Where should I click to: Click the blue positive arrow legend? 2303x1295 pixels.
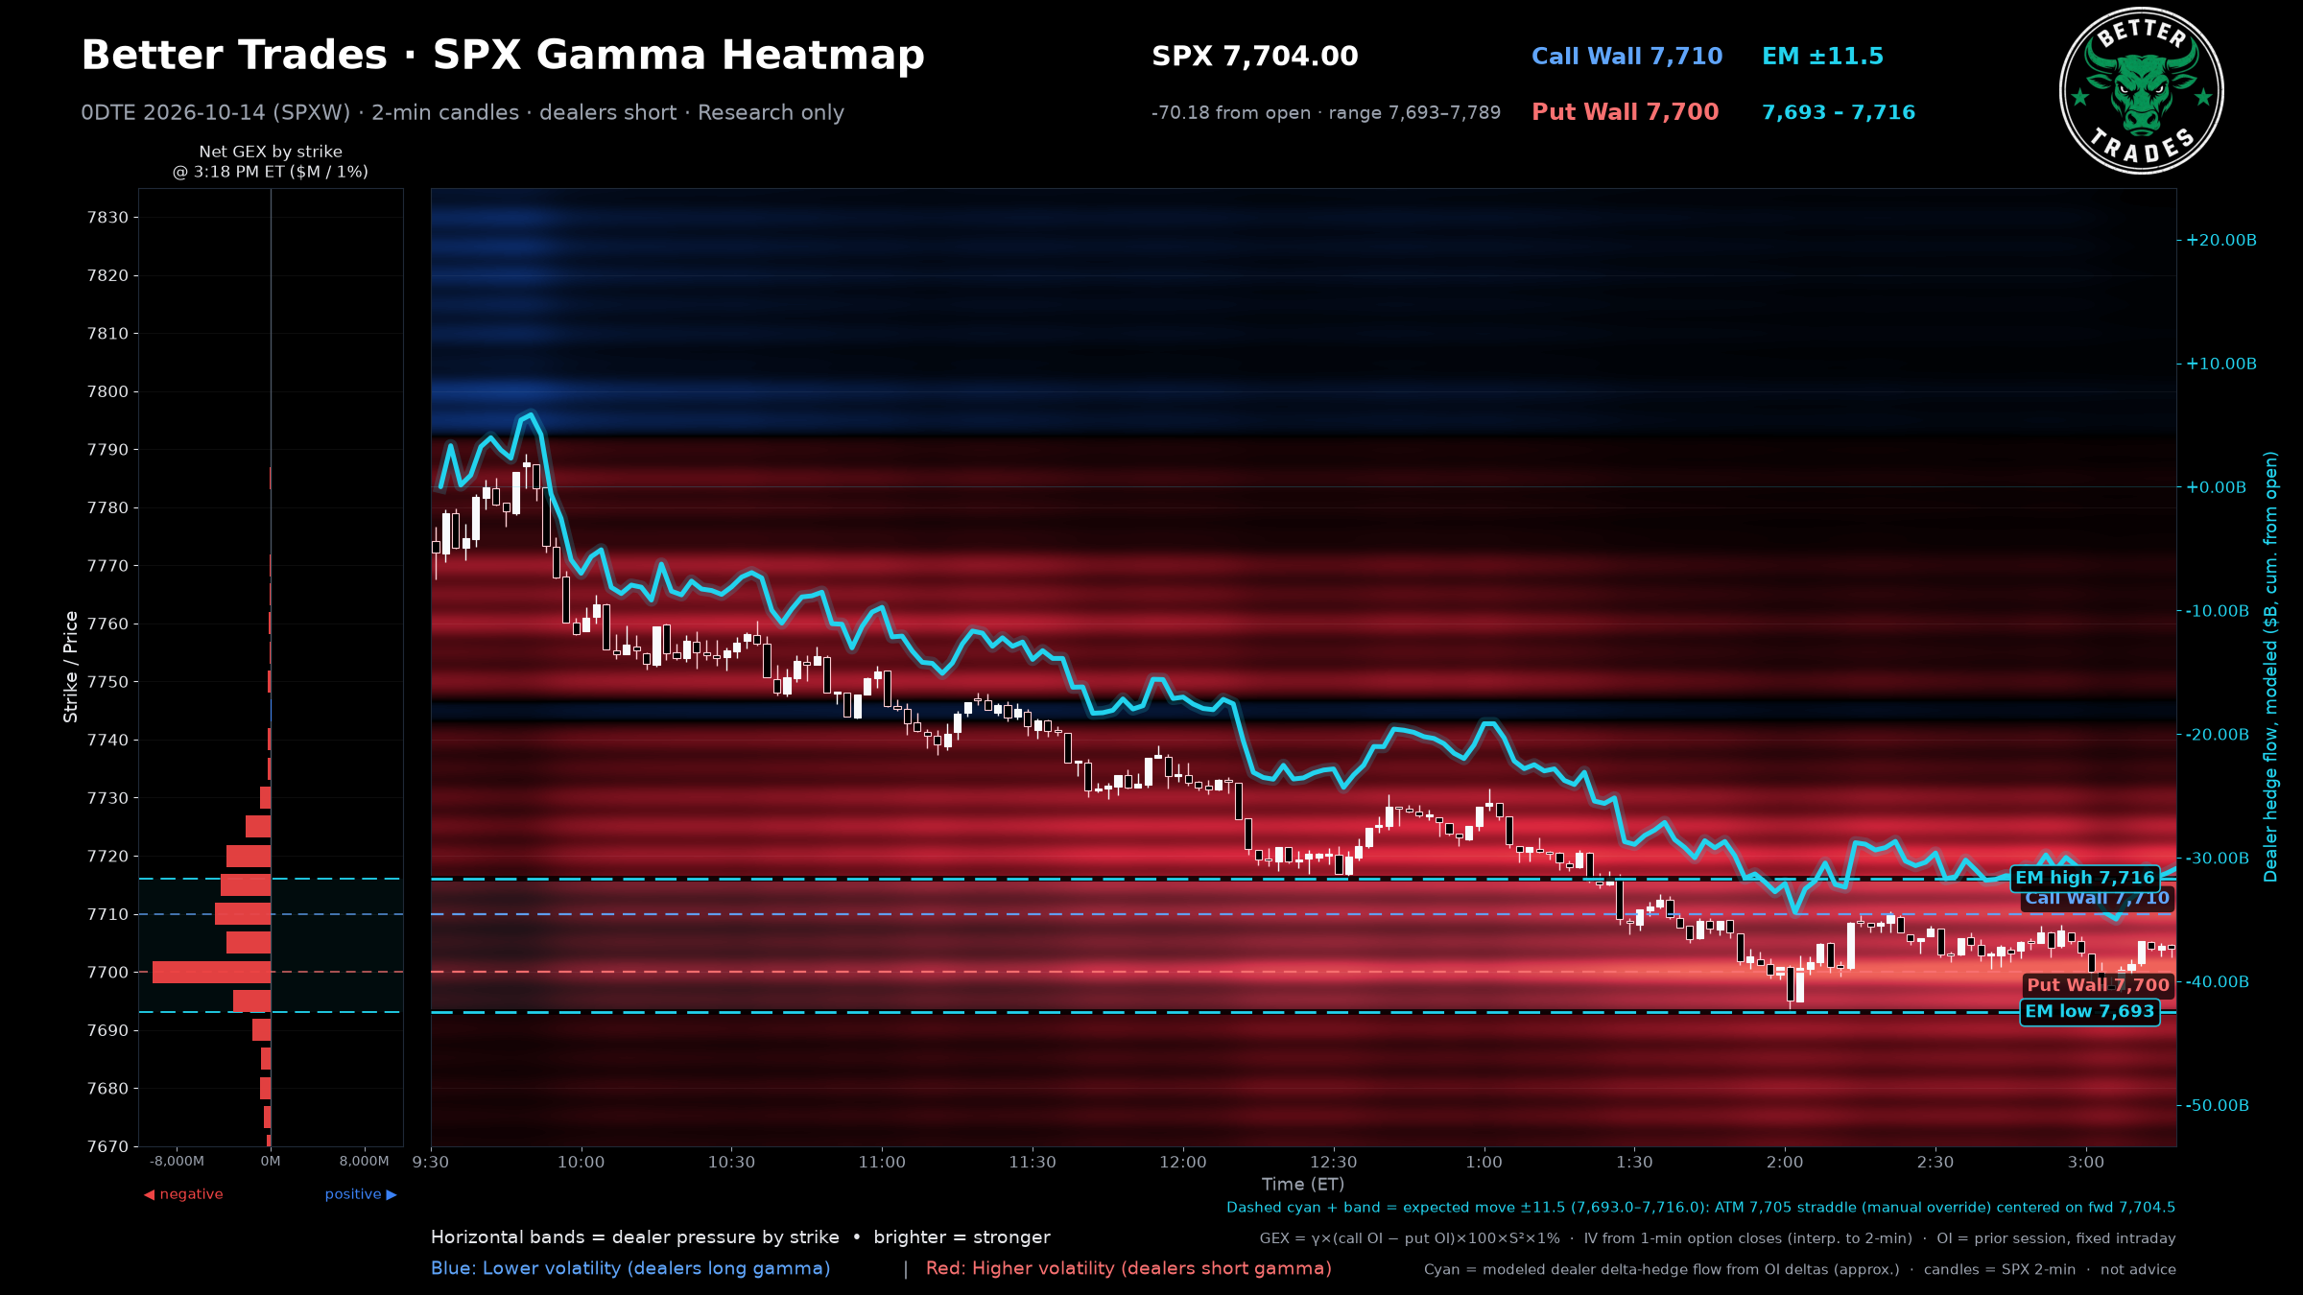[x=360, y=1194]
